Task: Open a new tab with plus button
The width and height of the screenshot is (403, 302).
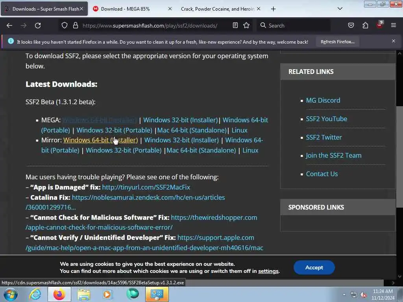Action: 273,9
